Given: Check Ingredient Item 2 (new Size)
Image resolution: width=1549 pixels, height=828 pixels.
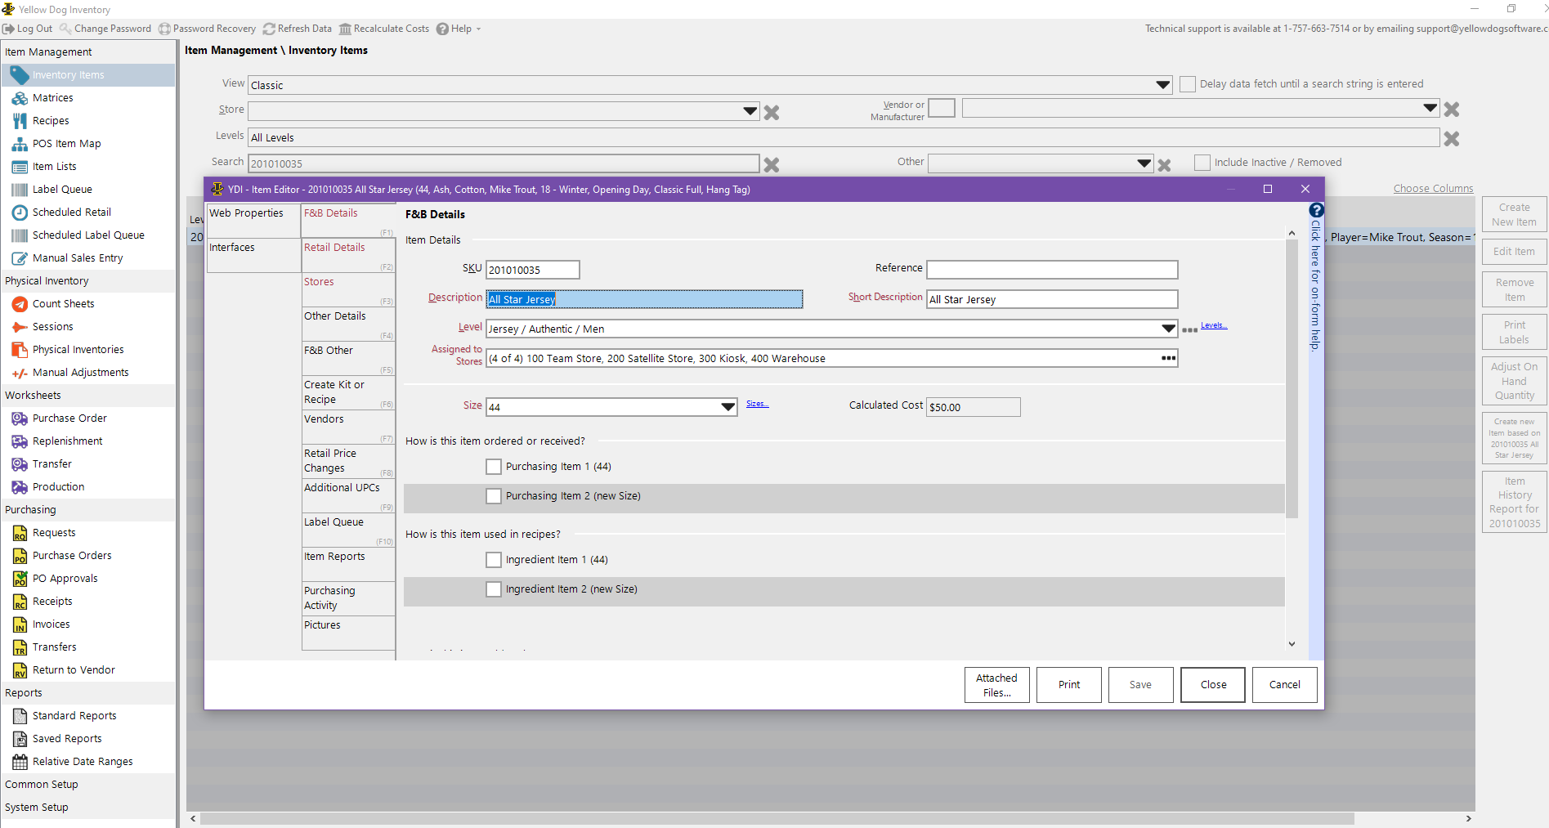Looking at the screenshot, I should click(x=494, y=589).
